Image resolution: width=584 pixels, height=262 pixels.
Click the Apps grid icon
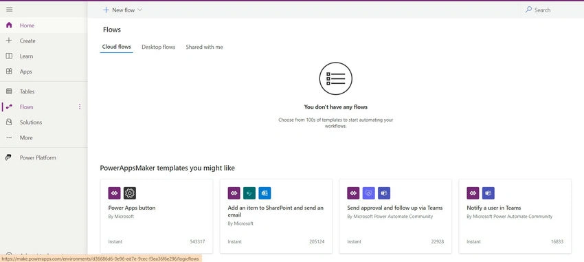[x=10, y=72]
